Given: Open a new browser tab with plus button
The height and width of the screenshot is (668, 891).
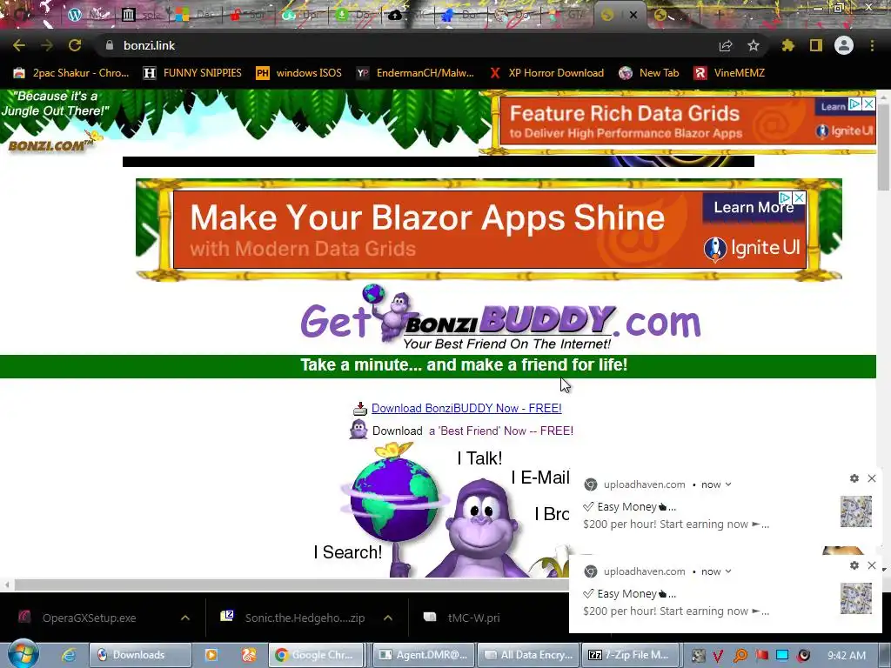Looking at the screenshot, I should tap(719, 15).
